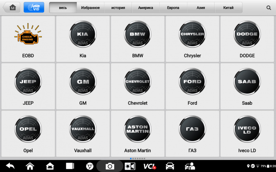The width and height of the screenshot is (276, 172).
Task: Tap the M home button in the top bar
Action: tap(12, 7)
